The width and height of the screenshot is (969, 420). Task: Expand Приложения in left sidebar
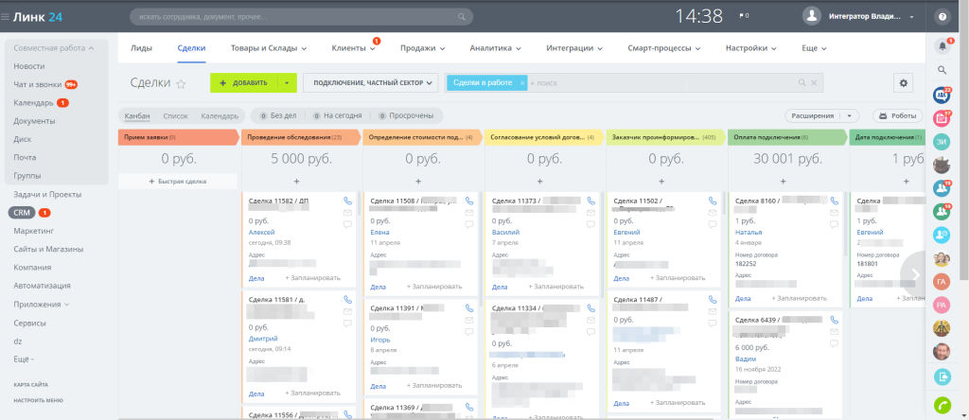coord(42,304)
